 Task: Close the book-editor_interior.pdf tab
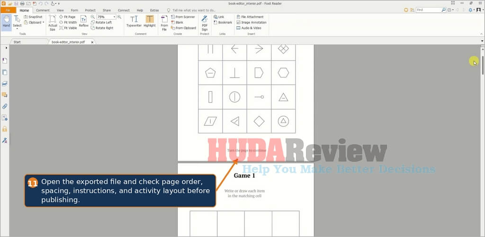coord(92,42)
